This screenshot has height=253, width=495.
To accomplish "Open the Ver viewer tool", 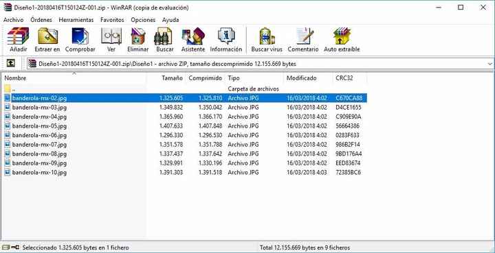I will coord(111,40).
